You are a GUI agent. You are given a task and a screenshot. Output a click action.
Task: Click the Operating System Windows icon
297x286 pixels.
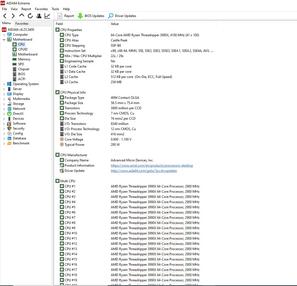pos(9,84)
